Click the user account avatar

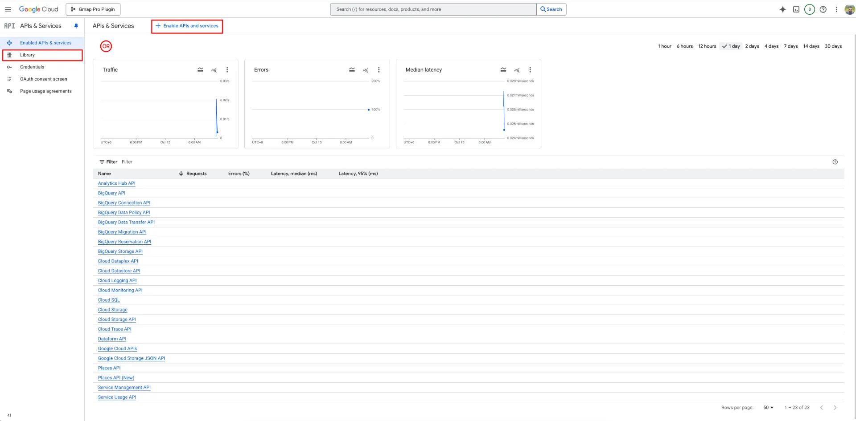[849, 9]
